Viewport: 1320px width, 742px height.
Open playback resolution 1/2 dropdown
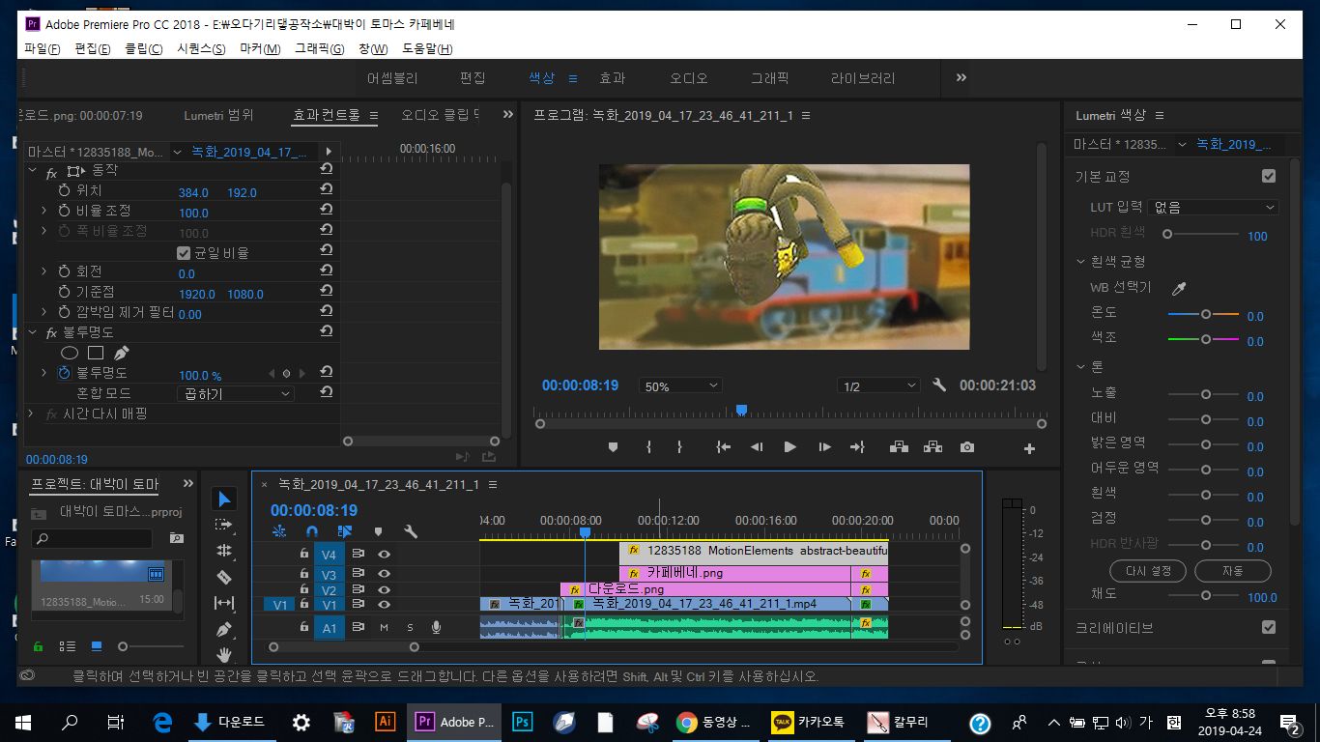click(878, 386)
